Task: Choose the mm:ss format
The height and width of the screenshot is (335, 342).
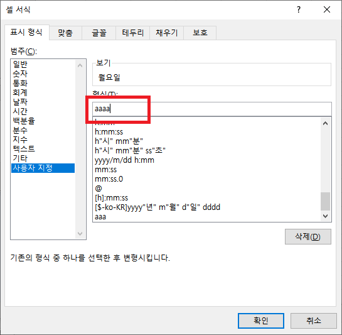Action: pos(207,170)
